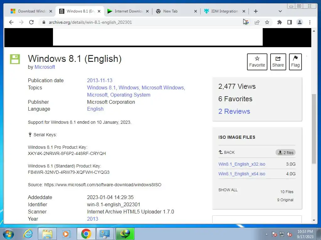Show hidden system tray icons
This screenshot has height=240, width=321.
[x=266, y=234]
